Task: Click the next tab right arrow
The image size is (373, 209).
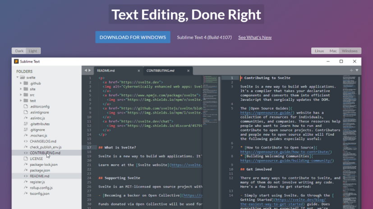Action: [90, 71]
